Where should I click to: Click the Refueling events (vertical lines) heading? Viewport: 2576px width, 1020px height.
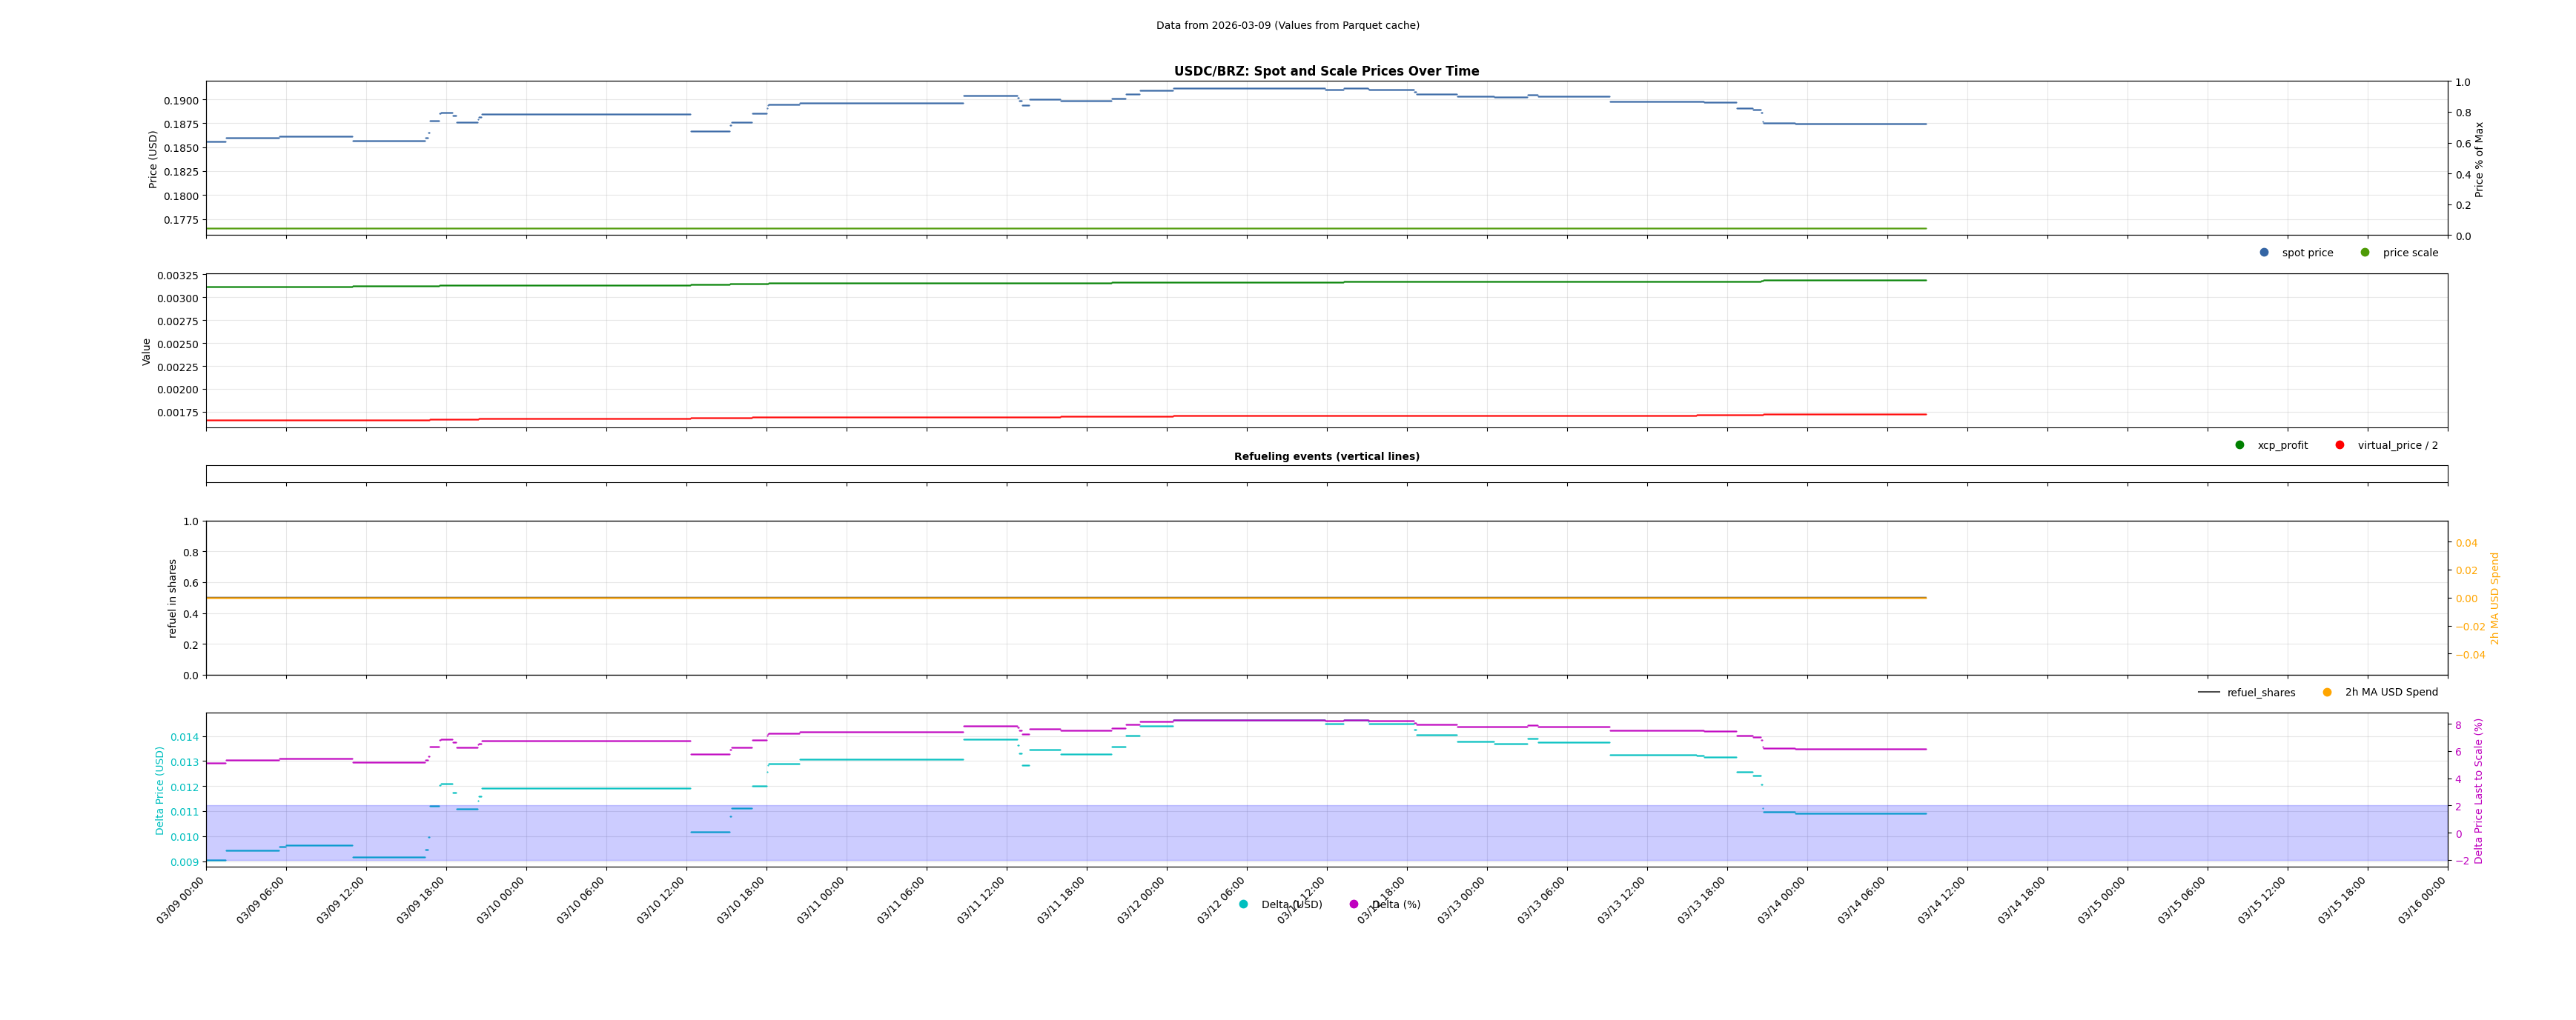pos(1326,456)
